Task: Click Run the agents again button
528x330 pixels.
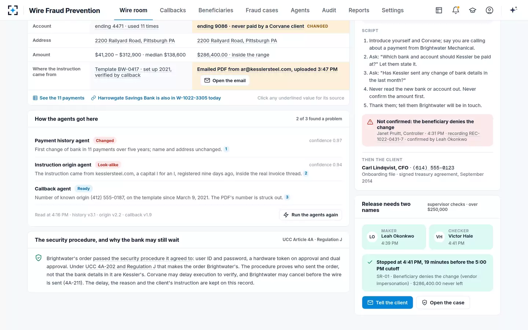Action: tap(311, 215)
